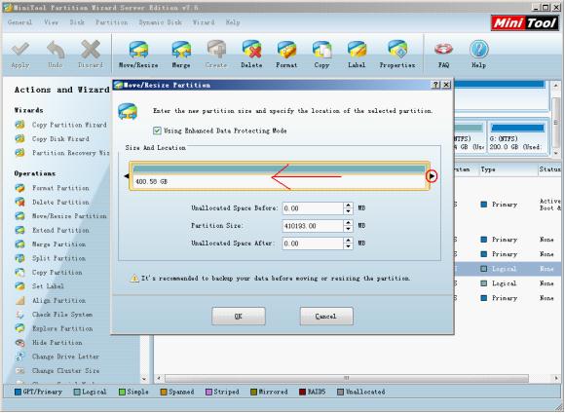The height and width of the screenshot is (413, 565).
Task: Launch Copy Partition Wizard from sidebar
Action: click(60, 125)
